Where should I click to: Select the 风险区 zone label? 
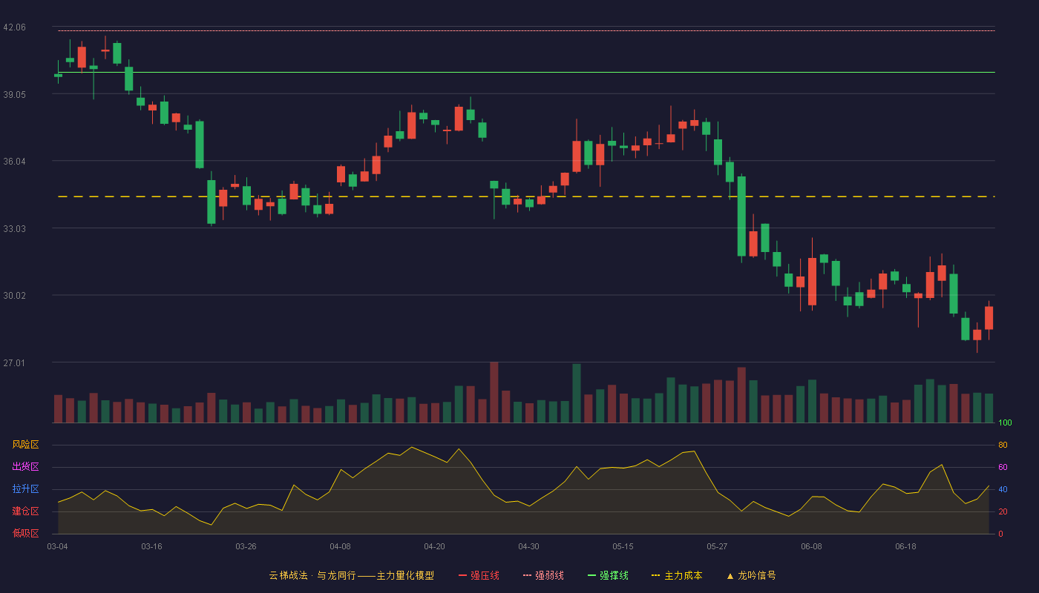pos(25,445)
